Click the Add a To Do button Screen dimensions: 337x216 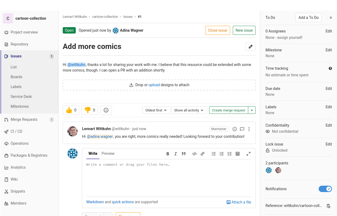(308, 18)
